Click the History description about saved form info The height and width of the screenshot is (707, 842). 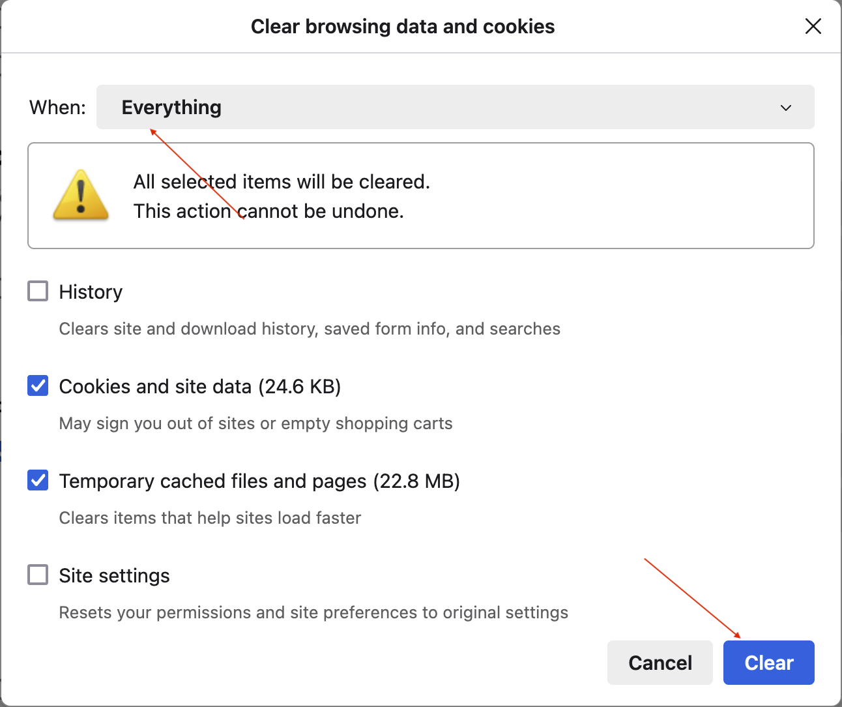[310, 329]
